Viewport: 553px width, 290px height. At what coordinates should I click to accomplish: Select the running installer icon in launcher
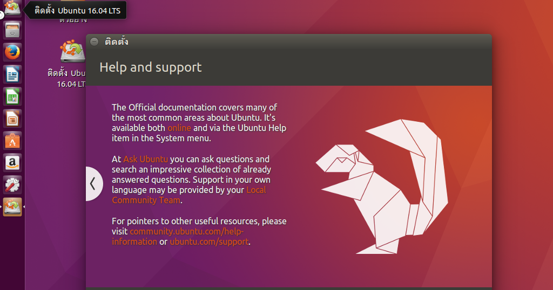pos(12,207)
